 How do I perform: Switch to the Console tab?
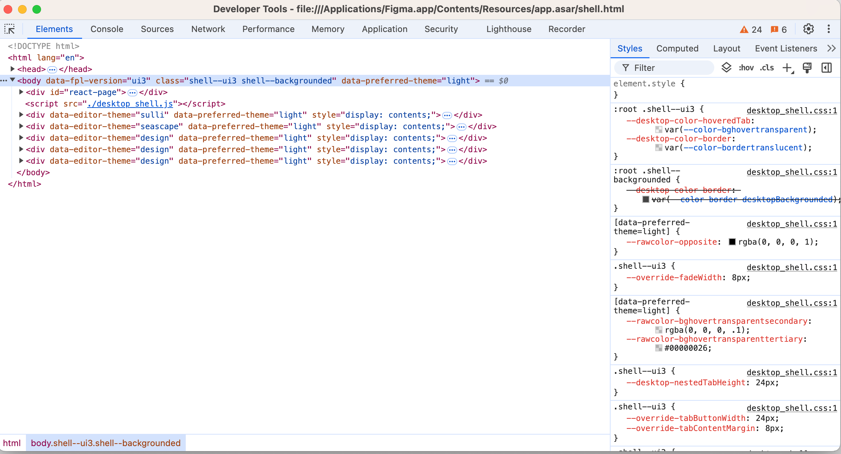pyautogui.click(x=107, y=29)
